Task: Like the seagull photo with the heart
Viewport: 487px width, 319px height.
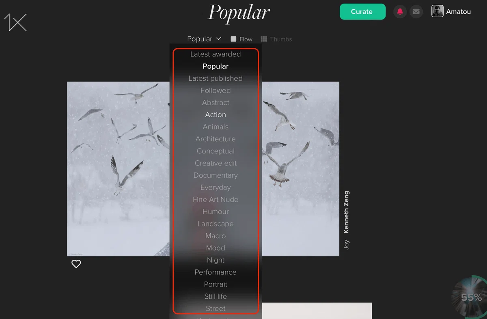Action: [76, 264]
